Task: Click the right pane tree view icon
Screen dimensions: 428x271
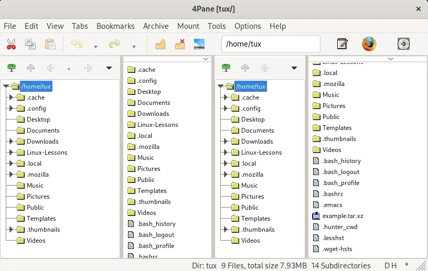Action: (x=226, y=68)
